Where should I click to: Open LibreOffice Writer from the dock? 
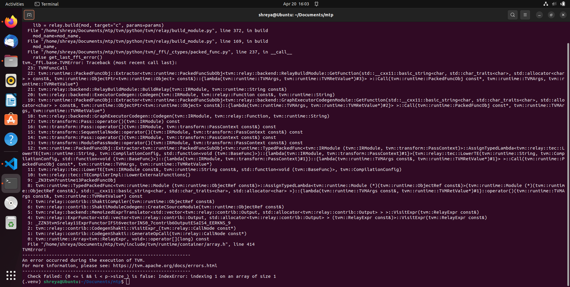[11, 100]
